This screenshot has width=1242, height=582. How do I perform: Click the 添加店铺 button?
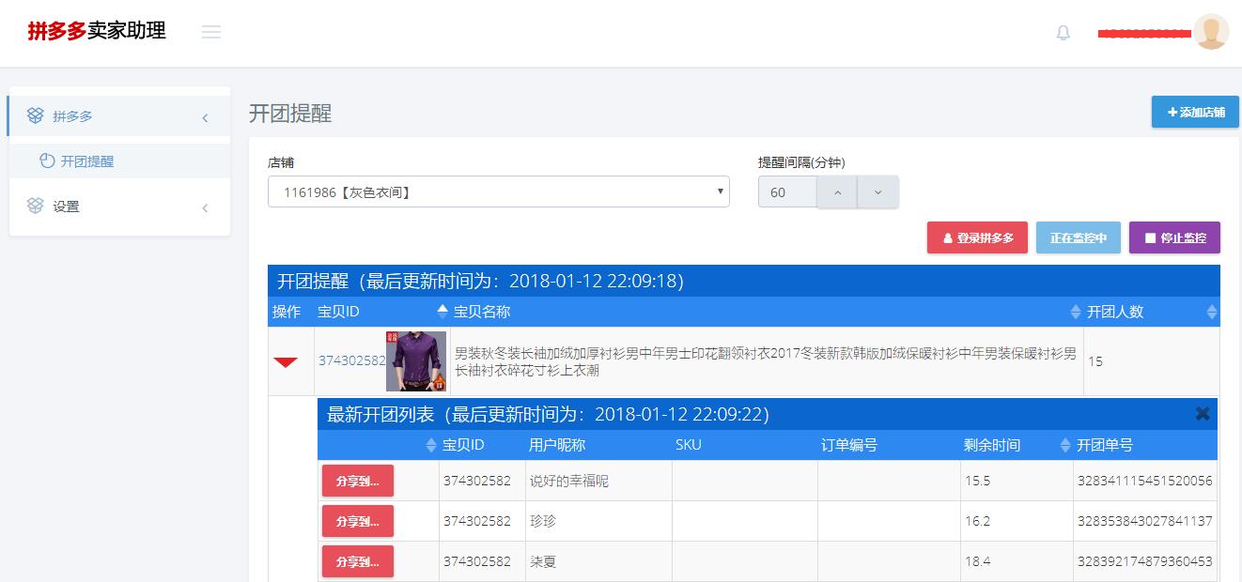coord(1195,112)
